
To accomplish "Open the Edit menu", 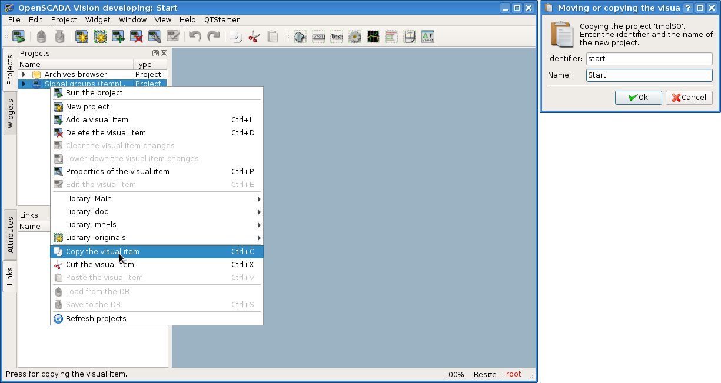I will tap(35, 19).
